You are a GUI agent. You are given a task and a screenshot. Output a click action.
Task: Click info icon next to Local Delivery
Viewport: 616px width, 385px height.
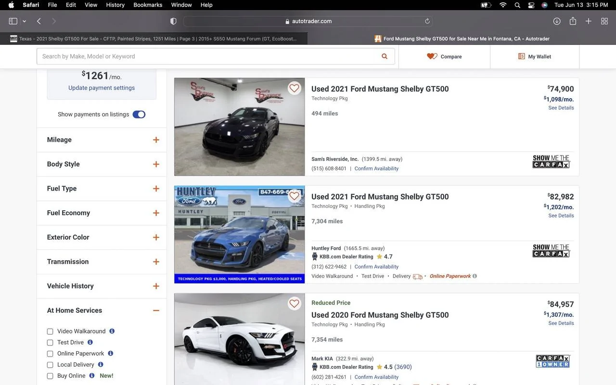click(101, 364)
